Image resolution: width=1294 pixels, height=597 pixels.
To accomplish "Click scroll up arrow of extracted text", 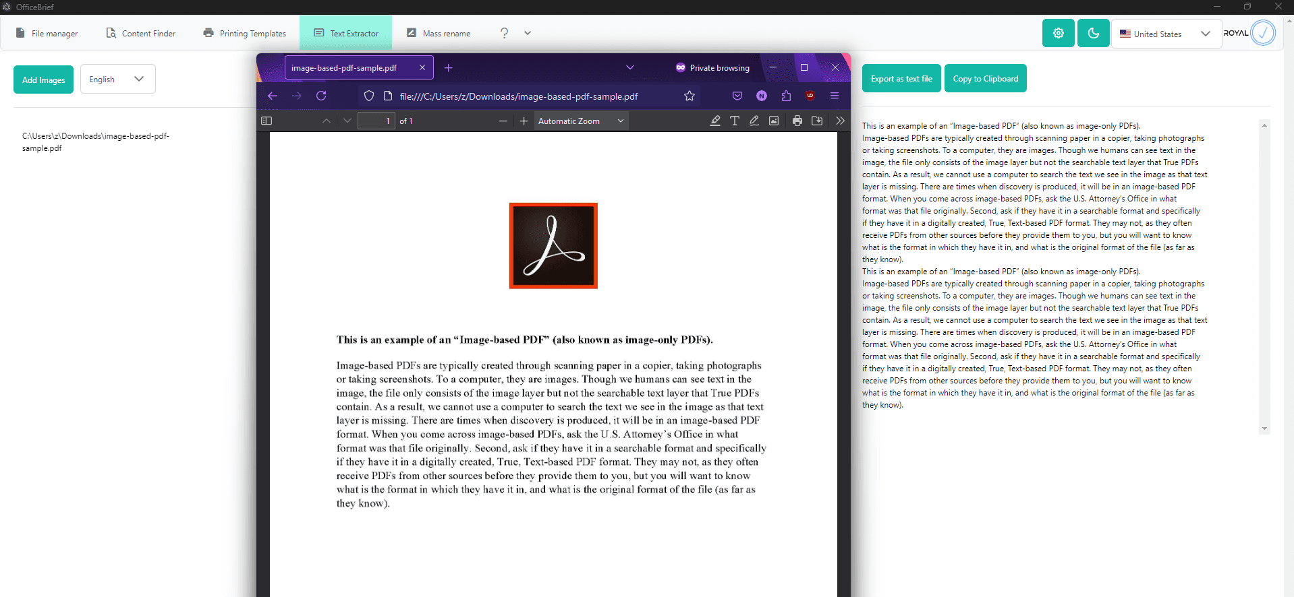I will [1264, 125].
